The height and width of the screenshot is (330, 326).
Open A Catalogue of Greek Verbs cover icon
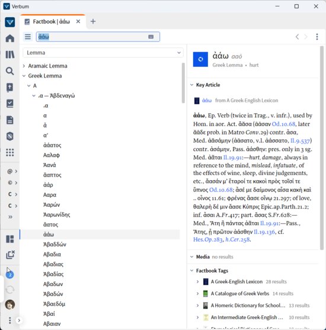[x=205, y=293]
